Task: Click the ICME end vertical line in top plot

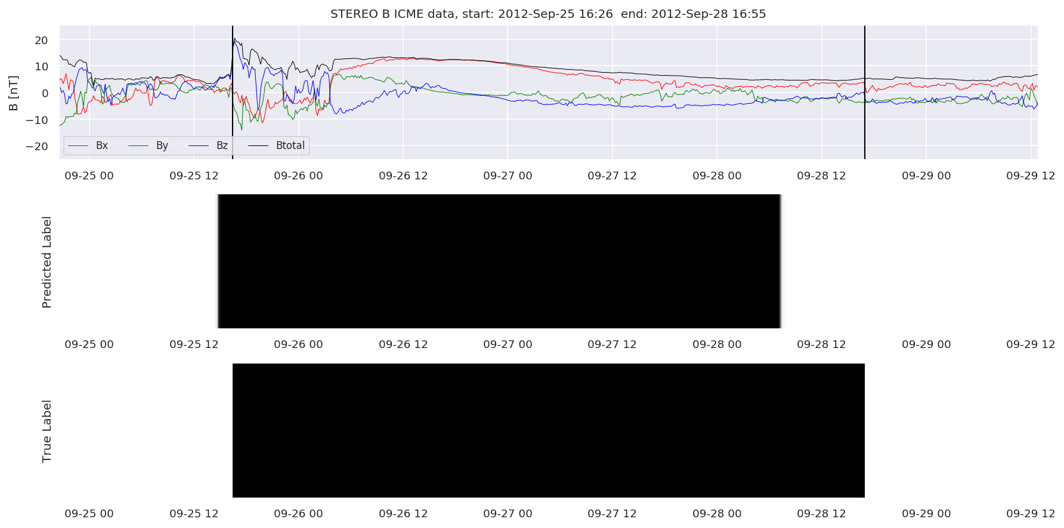Action: tap(865, 92)
